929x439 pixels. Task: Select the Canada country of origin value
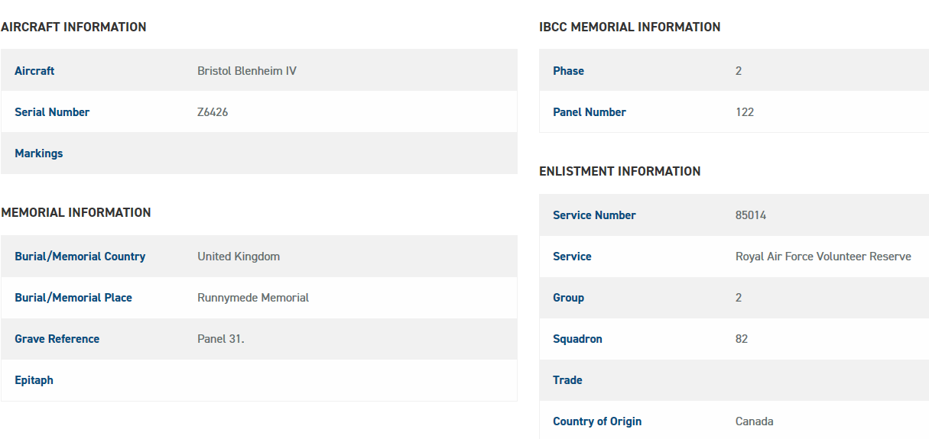[x=755, y=421]
